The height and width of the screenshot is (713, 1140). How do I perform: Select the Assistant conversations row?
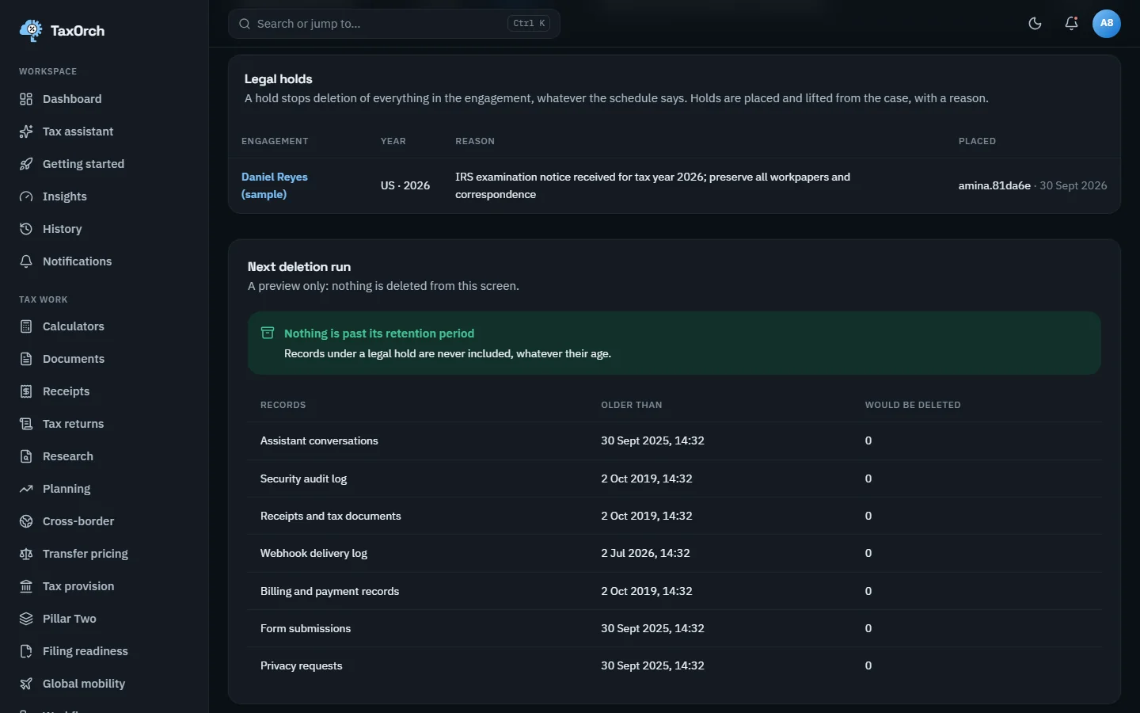674,441
